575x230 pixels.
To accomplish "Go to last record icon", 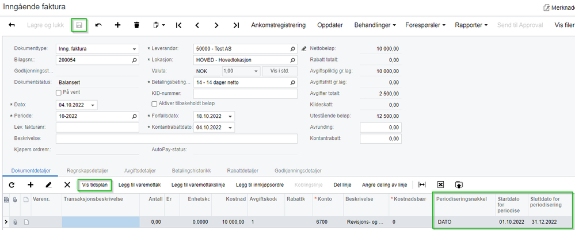I will 236,25.
